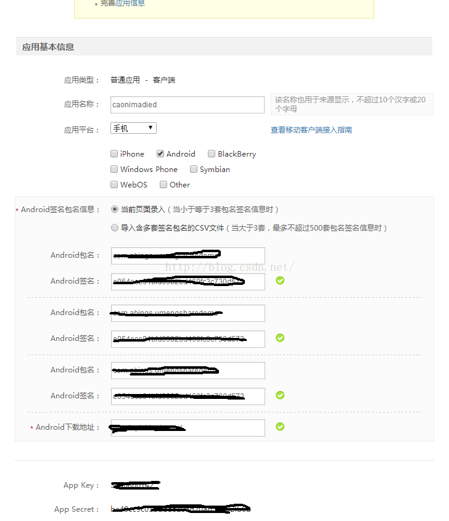Click the 应用基本信息 section header
Screen dimensions: 449x521
click(x=224, y=46)
